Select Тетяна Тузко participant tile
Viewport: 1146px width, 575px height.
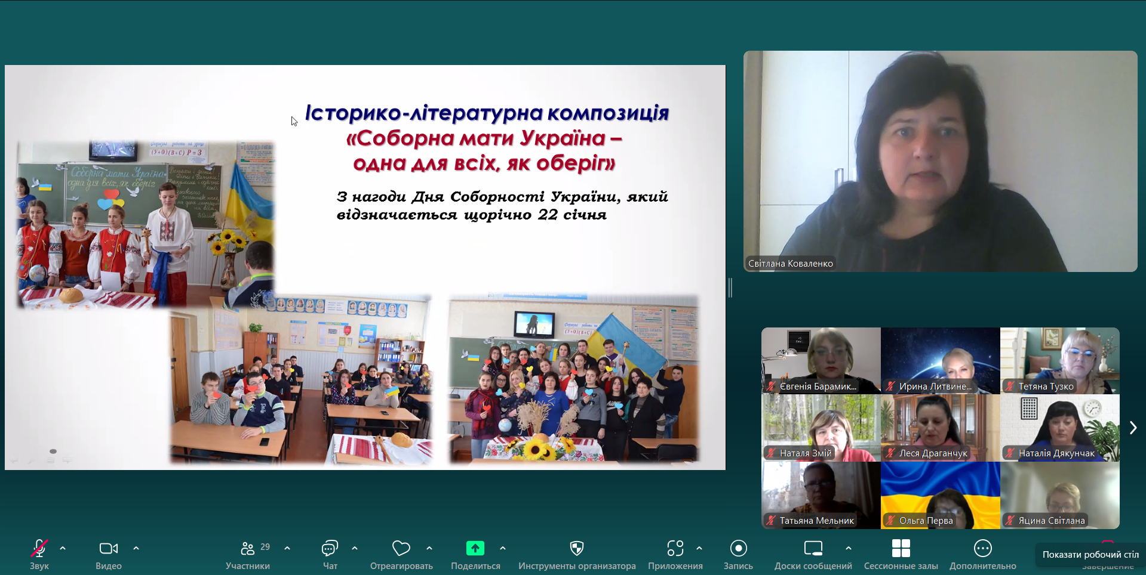(x=1060, y=360)
